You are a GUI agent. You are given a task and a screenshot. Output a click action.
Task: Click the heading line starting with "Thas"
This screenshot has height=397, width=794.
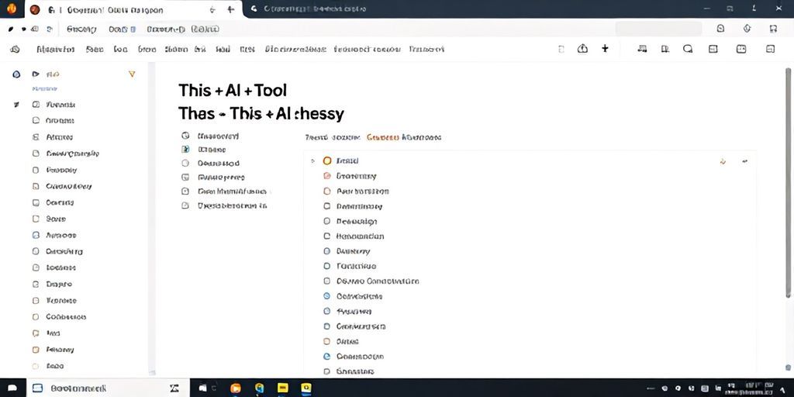(x=261, y=113)
